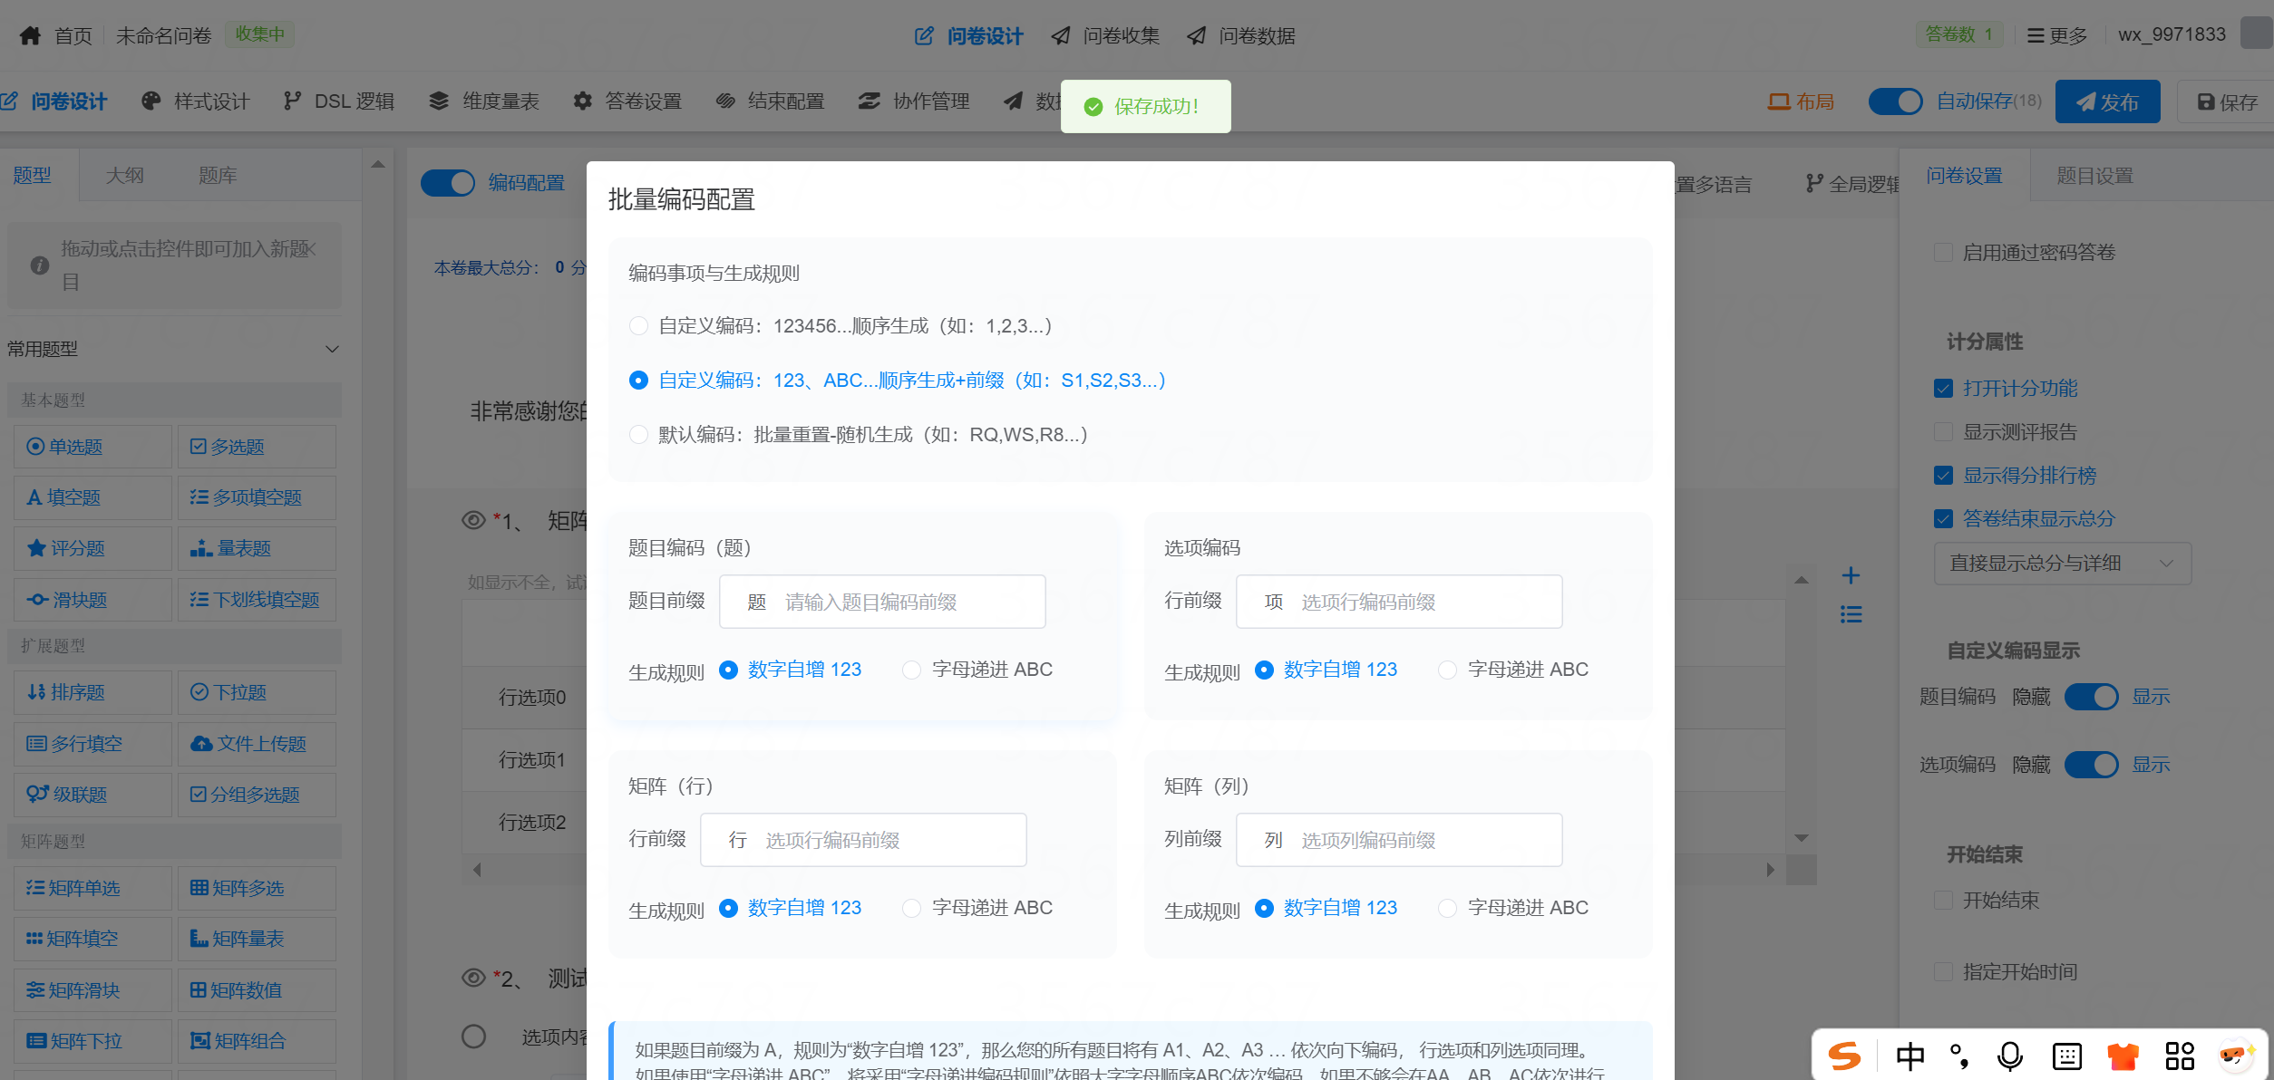Click the Sogou input method logo
The image size is (2274, 1080).
coord(1844,1056)
